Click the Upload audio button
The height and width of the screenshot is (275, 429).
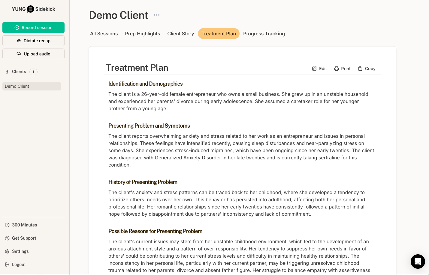(33, 54)
